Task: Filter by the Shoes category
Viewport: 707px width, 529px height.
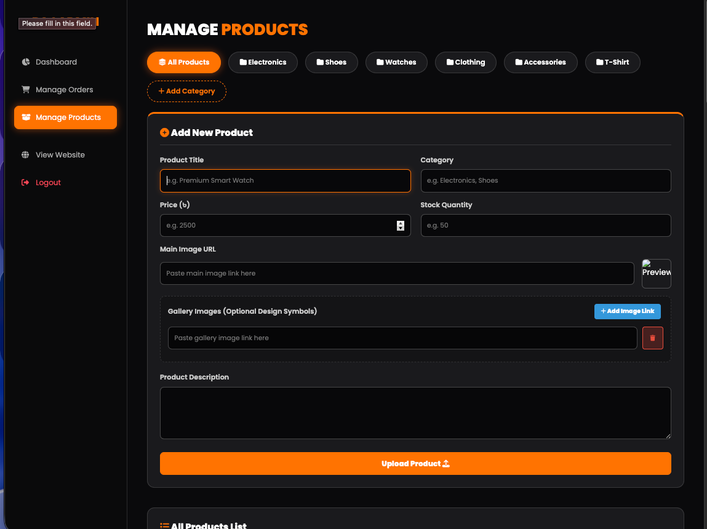Action: [x=332, y=62]
